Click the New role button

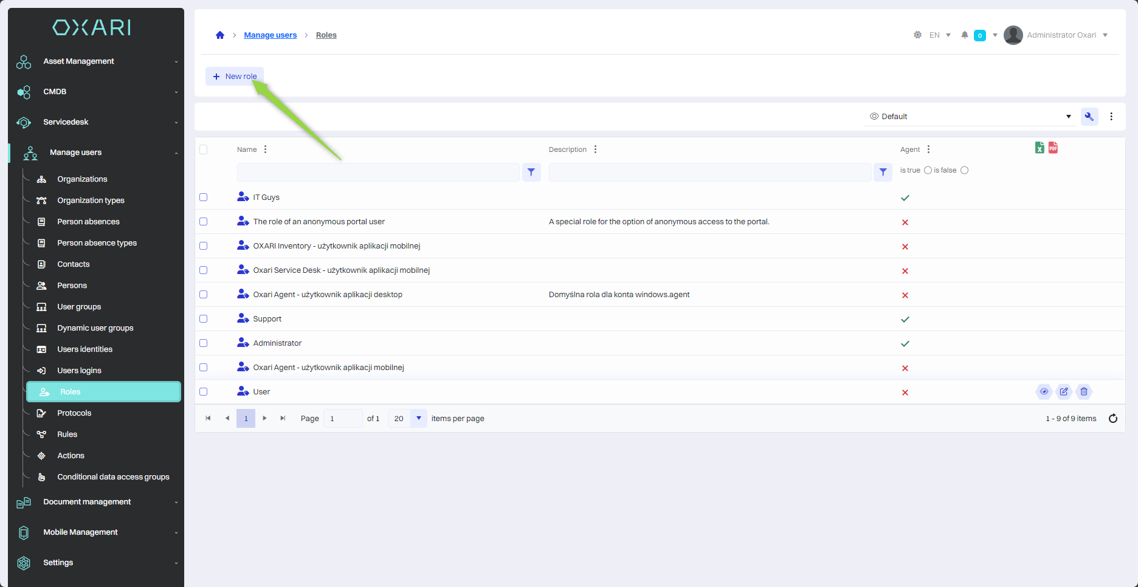235,77
